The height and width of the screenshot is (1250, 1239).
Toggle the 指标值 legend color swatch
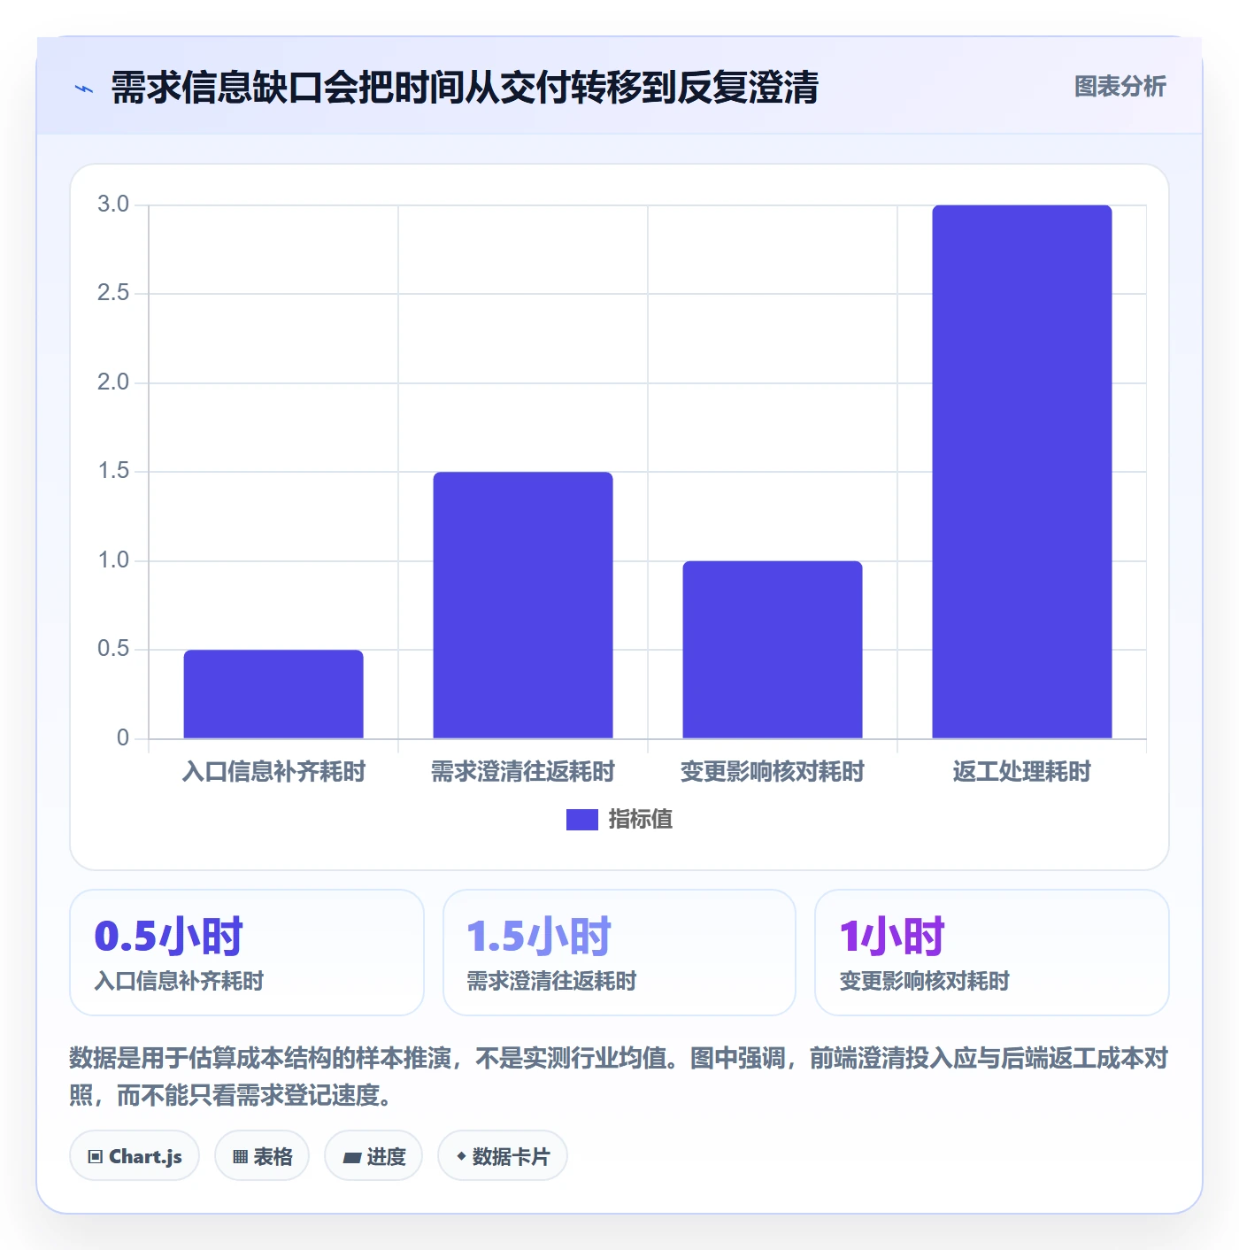click(581, 820)
